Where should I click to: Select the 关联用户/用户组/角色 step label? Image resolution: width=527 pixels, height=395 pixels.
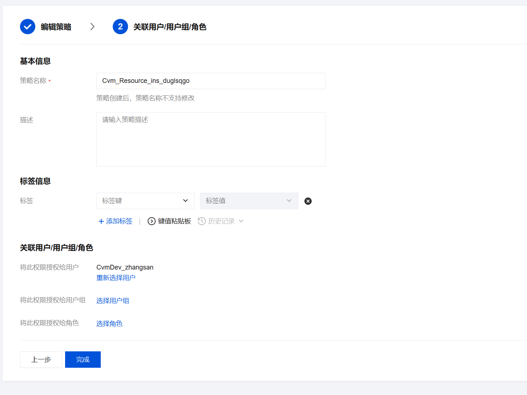point(170,27)
